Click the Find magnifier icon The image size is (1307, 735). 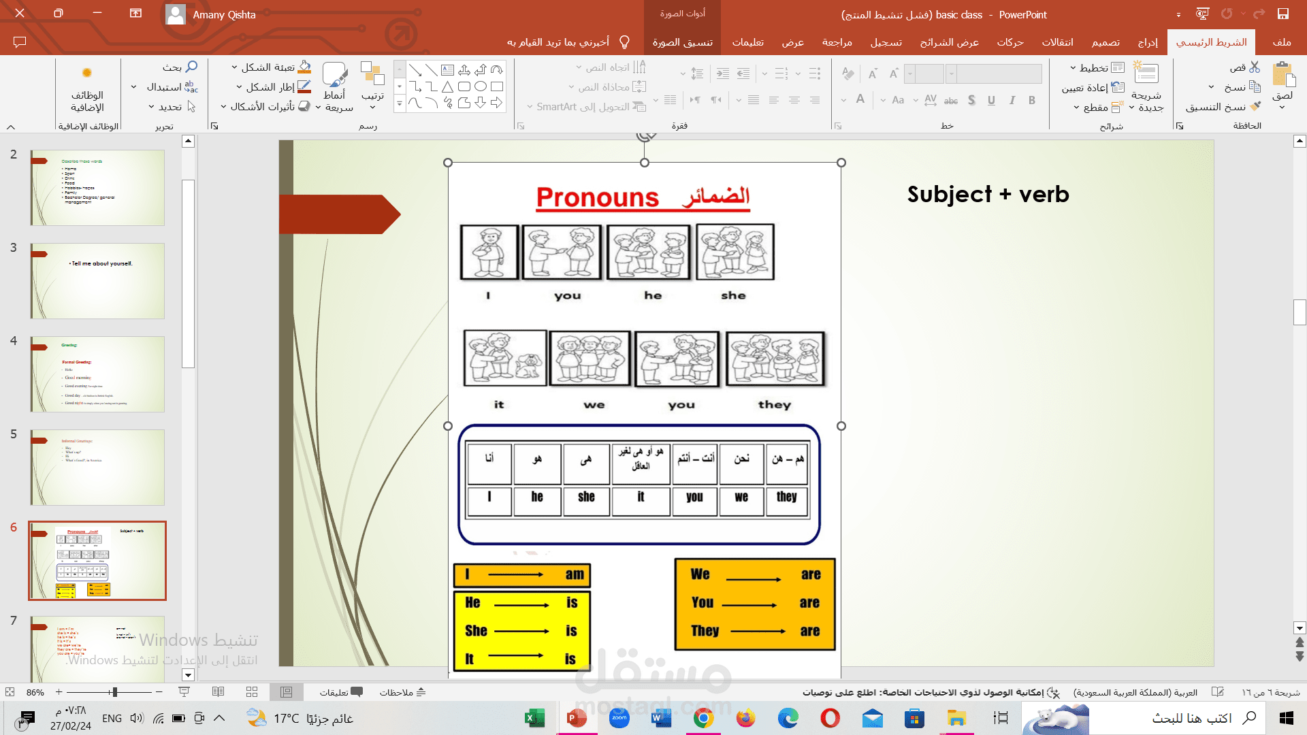[191, 67]
